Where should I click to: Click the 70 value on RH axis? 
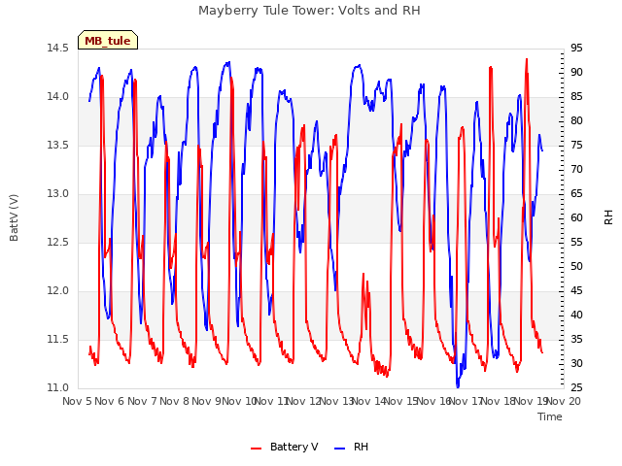[x=576, y=169]
